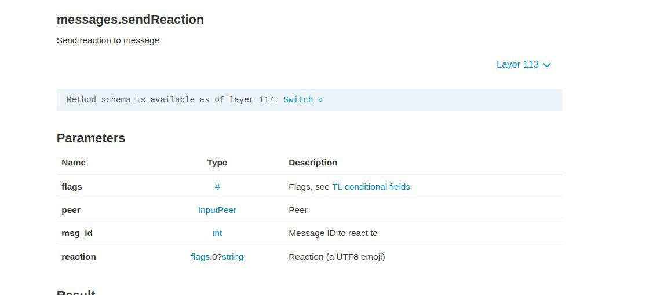
Task: Click the flags link in reaction row
Action: (x=200, y=257)
